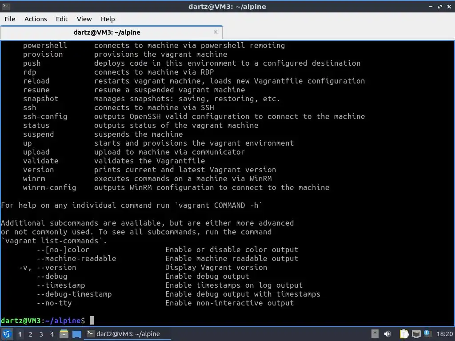The height and width of the screenshot is (341, 455).
Task: Close the terminal window
Action: point(449,6)
